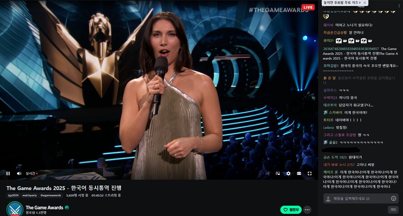Enter fullscreen playback
403x216 pixels.
click(309, 174)
